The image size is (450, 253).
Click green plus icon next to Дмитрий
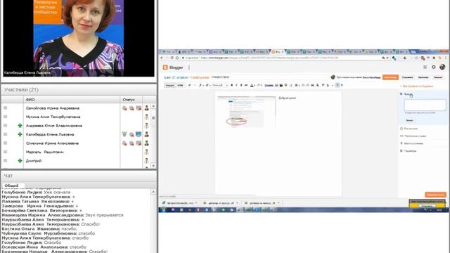coord(20,161)
